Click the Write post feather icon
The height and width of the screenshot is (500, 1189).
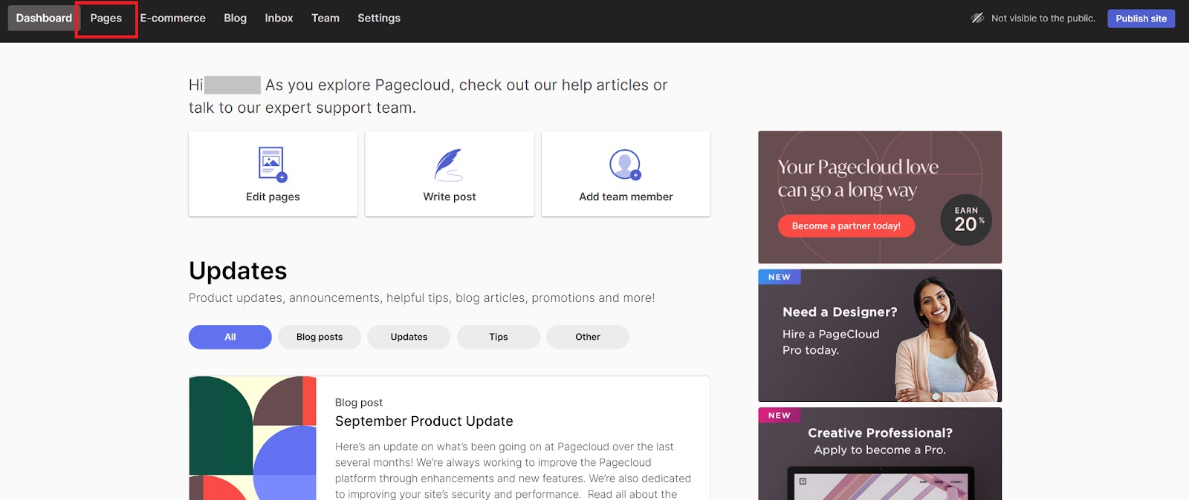coord(449,165)
